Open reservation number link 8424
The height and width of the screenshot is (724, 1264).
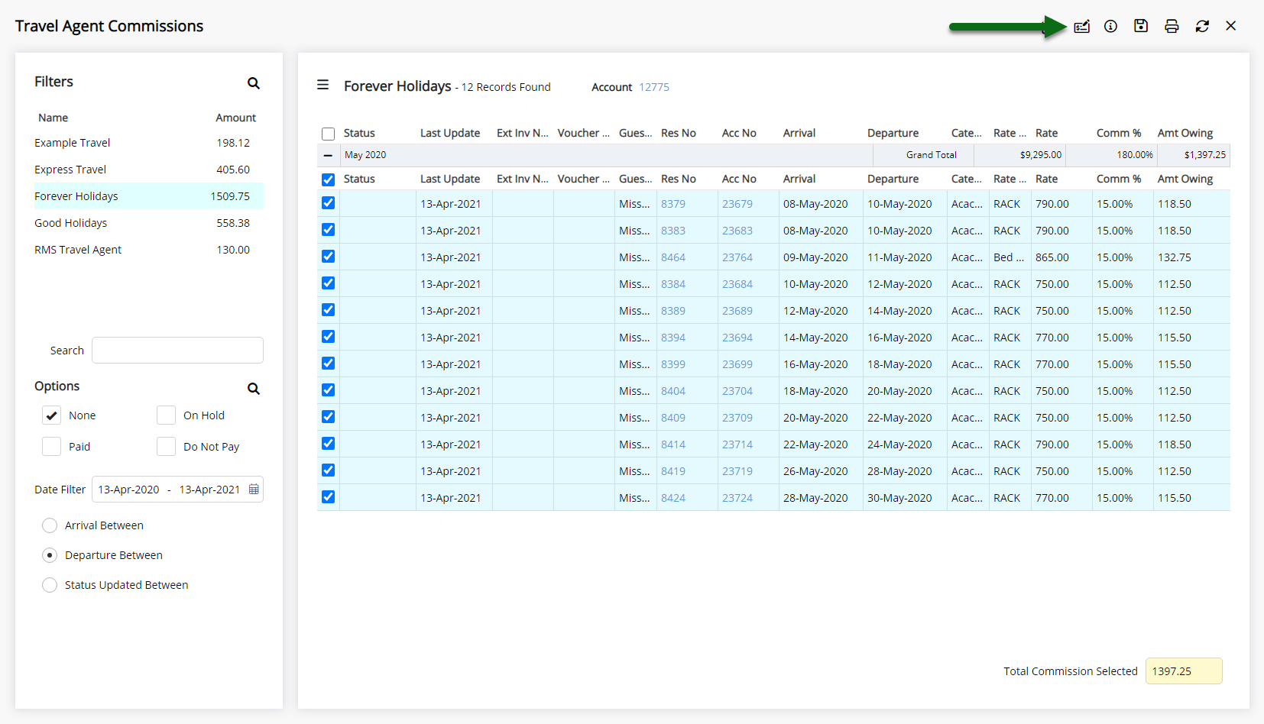click(673, 498)
